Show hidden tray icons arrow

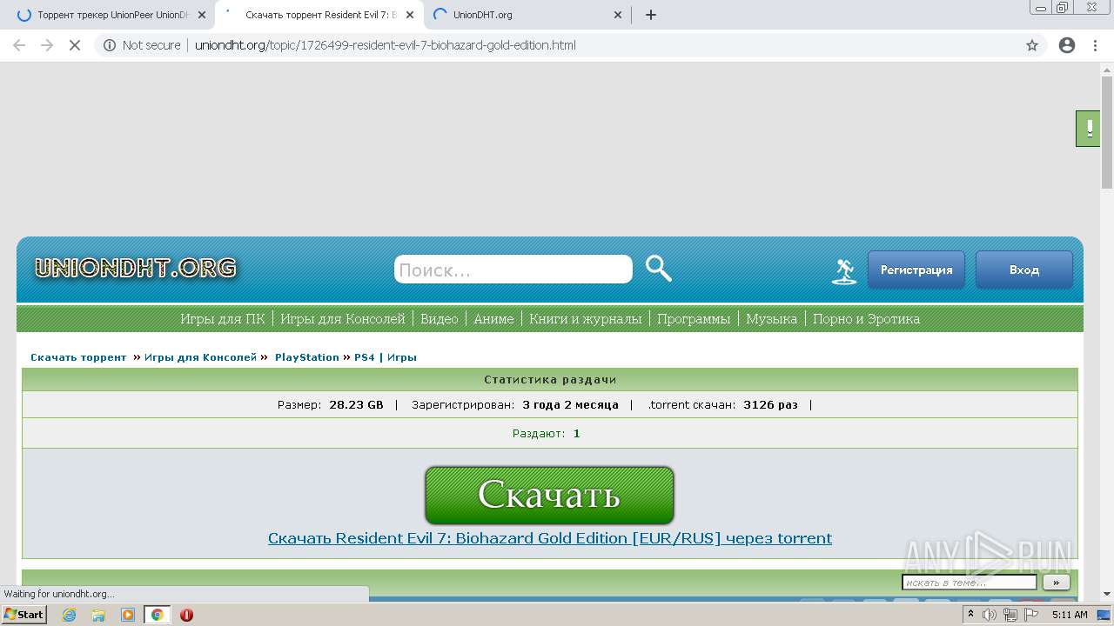click(970, 615)
